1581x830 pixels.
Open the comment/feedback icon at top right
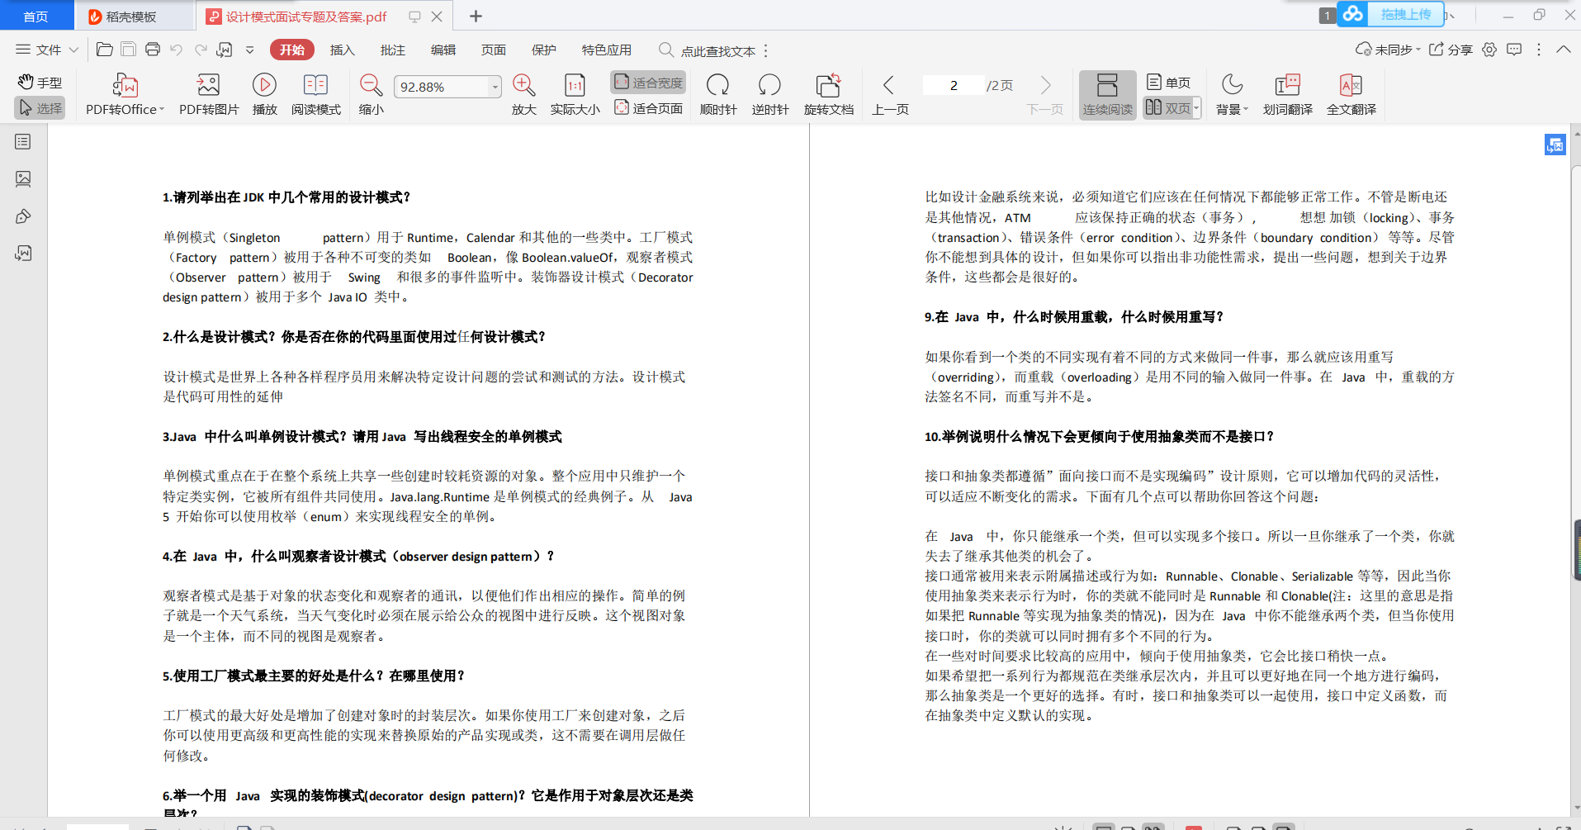(1514, 50)
